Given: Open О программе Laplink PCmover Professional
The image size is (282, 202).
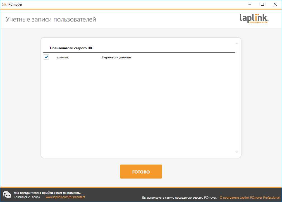Looking at the screenshot, I should point(249,198).
